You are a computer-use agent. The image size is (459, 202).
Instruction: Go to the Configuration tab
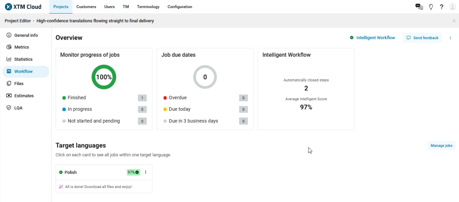point(180,7)
